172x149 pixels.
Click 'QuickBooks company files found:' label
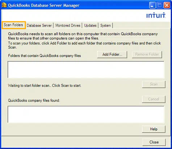coord(34,101)
